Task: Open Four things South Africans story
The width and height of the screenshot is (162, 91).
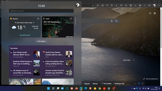Action: point(25,54)
